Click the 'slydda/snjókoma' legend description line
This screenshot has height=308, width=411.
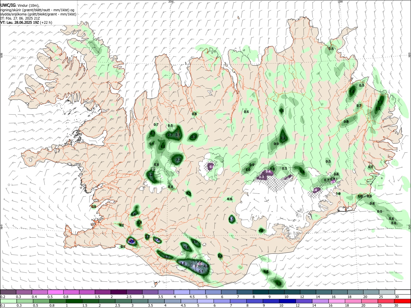(x=38, y=14)
